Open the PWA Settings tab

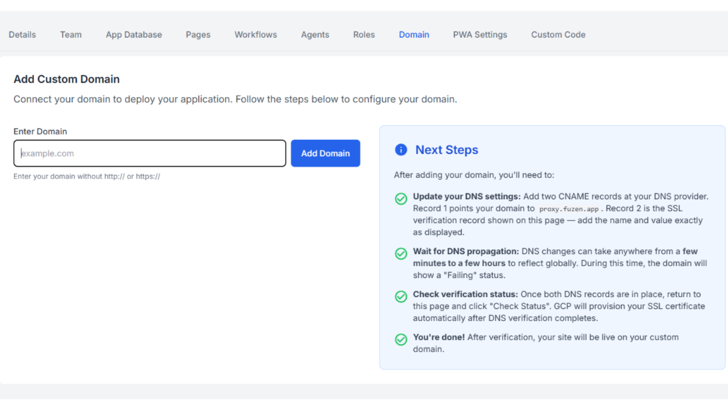[480, 35]
